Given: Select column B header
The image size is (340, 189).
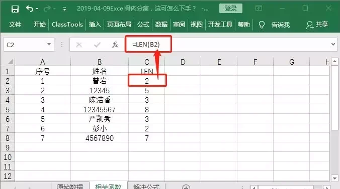Looking at the screenshot, I should coord(100,62).
